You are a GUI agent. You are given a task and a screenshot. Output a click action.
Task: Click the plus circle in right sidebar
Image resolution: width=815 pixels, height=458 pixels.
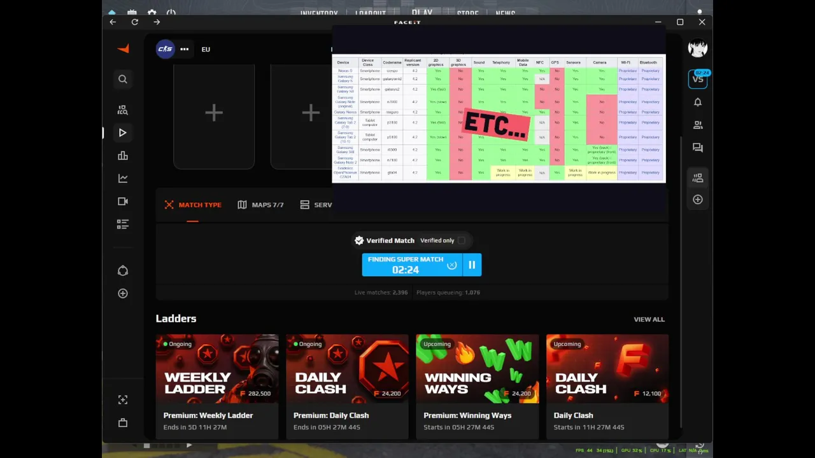[698, 200]
